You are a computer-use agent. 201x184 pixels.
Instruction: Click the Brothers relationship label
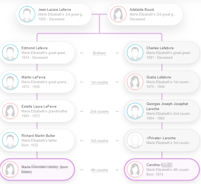tap(99, 53)
